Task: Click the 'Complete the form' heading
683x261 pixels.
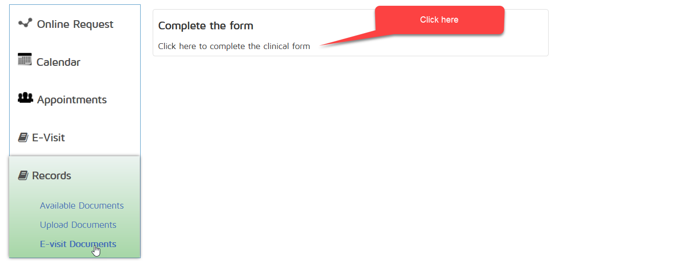Action: pos(206,26)
